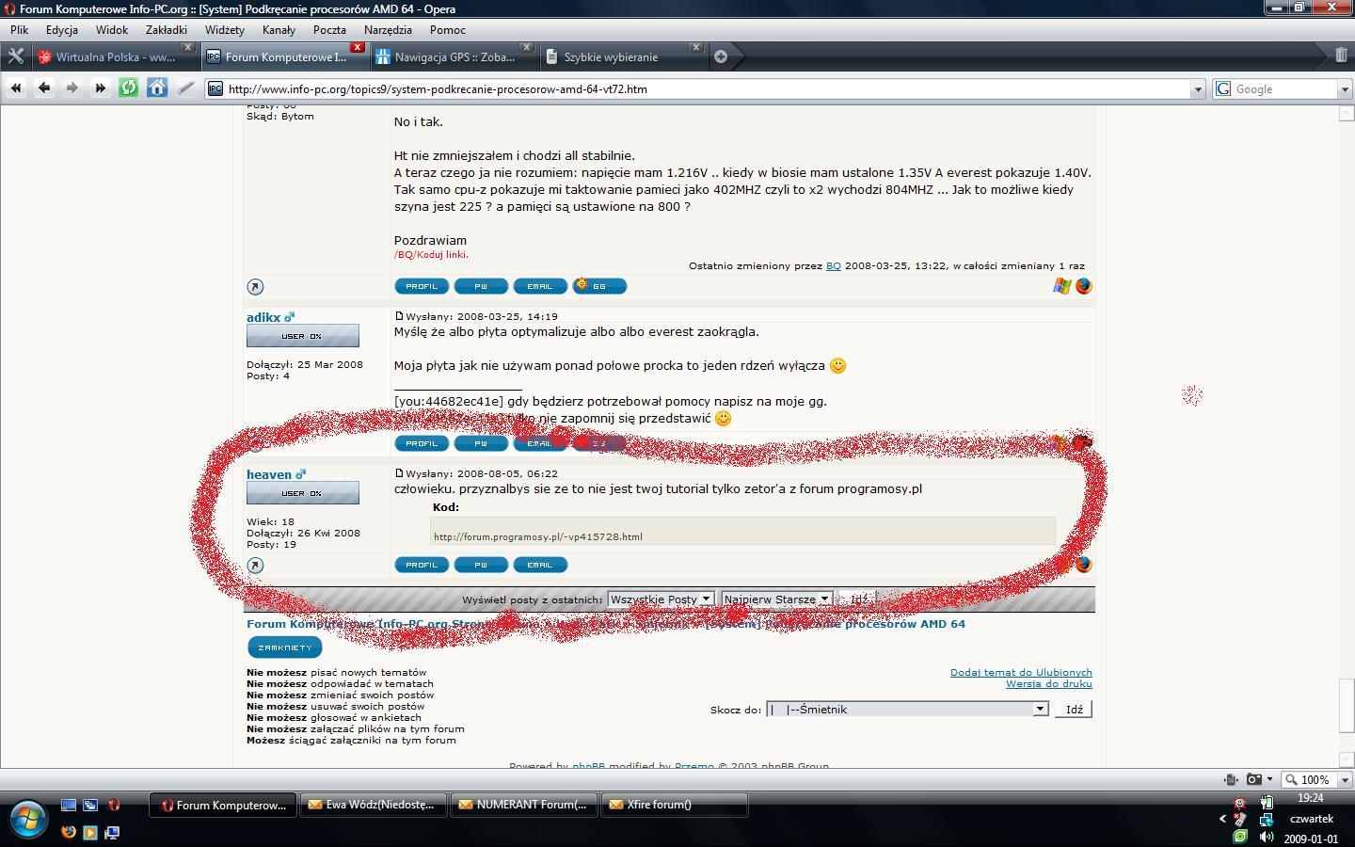Open the Wszystkie Posty dropdown

point(661,599)
